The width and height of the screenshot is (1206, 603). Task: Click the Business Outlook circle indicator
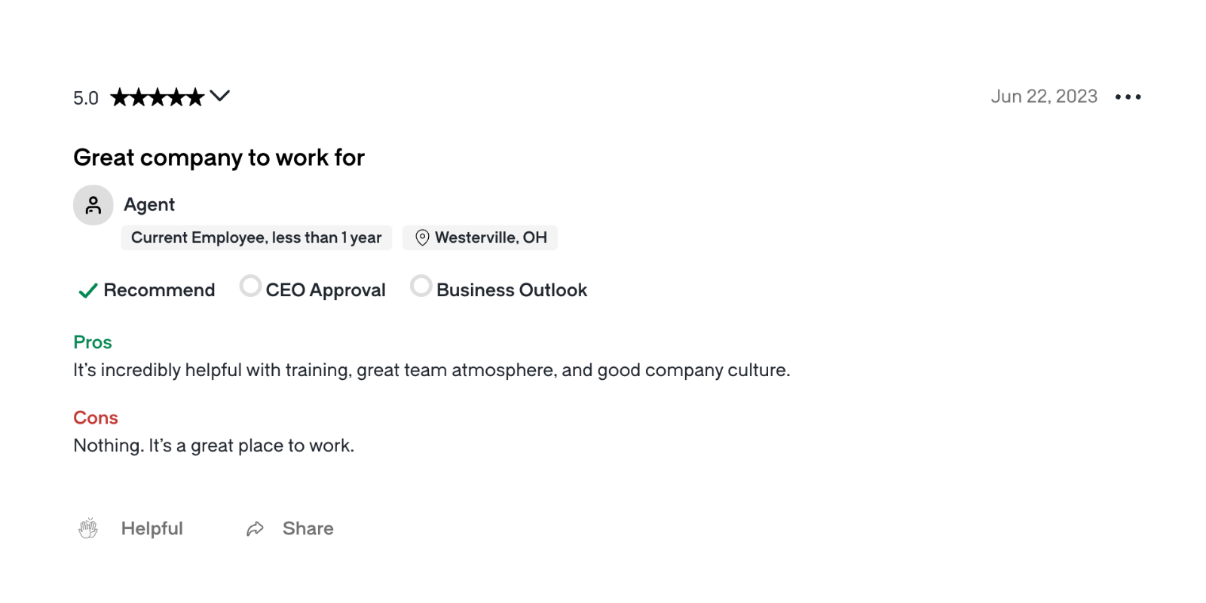click(421, 286)
